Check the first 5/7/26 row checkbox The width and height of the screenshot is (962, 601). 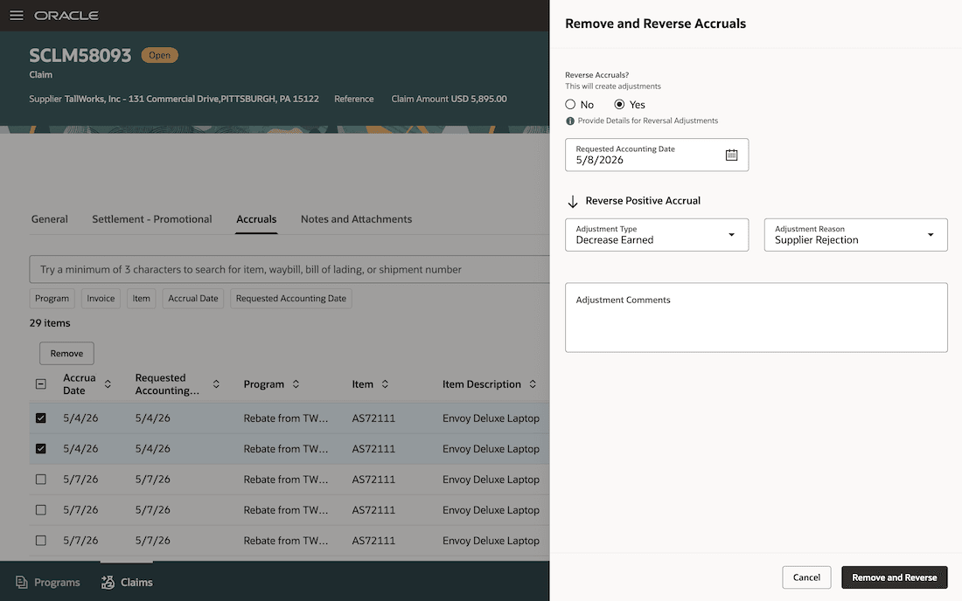[40, 479]
